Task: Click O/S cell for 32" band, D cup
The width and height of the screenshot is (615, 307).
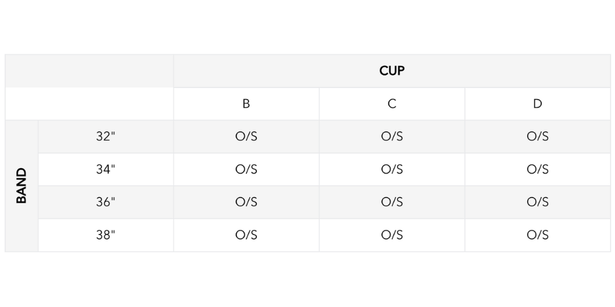Action: point(538,136)
